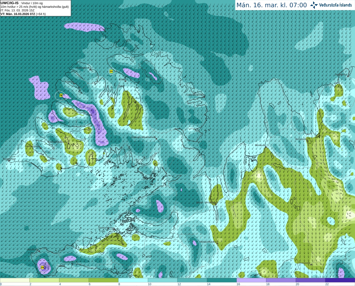Select the forecast time title Mán. 16. mar. kl. 07:00
355x286 pixels.
272,5
